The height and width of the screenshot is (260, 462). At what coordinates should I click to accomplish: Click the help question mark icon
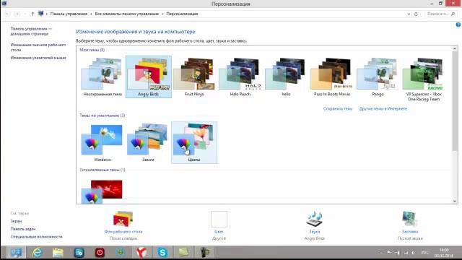[x=458, y=25]
